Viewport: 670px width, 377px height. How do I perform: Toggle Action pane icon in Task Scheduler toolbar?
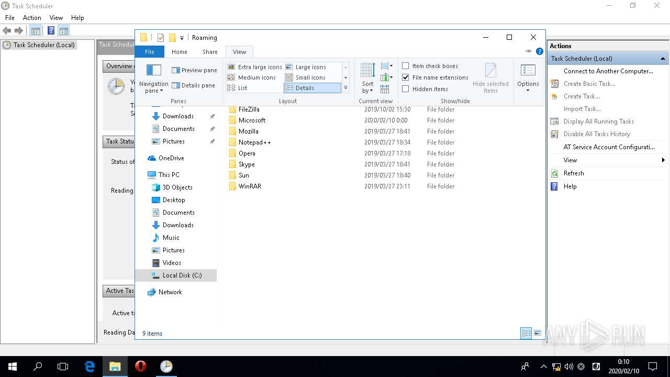pyautogui.click(x=64, y=31)
